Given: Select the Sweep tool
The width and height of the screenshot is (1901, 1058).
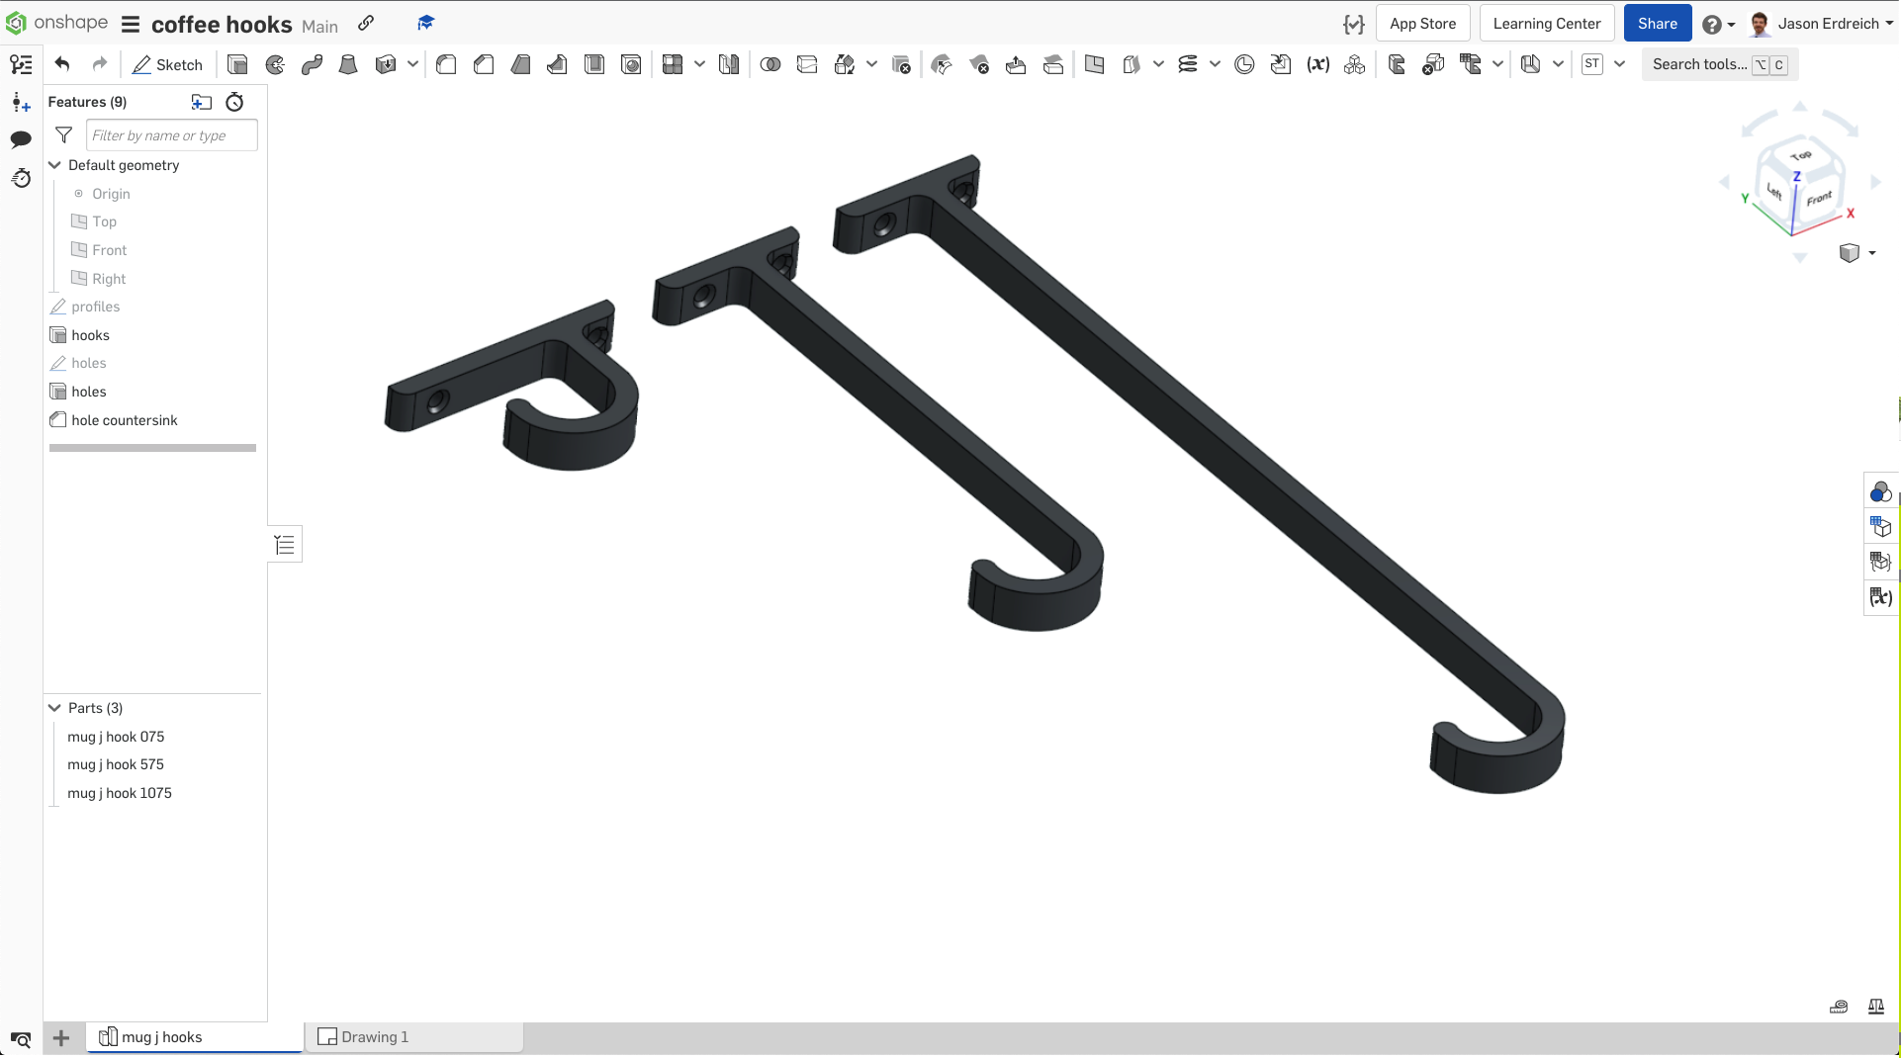Looking at the screenshot, I should [x=312, y=64].
